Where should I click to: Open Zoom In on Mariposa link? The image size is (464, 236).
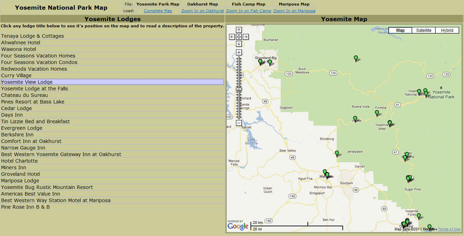click(x=294, y=11)
